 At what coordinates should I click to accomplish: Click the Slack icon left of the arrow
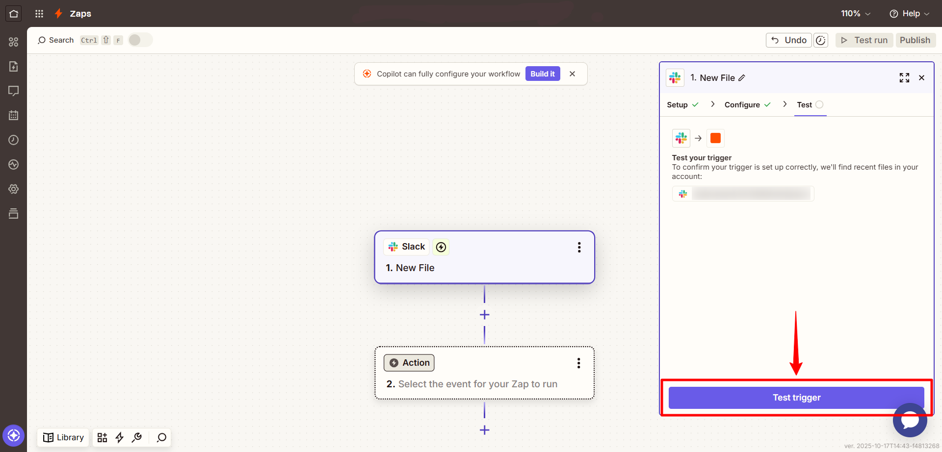point(681,138)
